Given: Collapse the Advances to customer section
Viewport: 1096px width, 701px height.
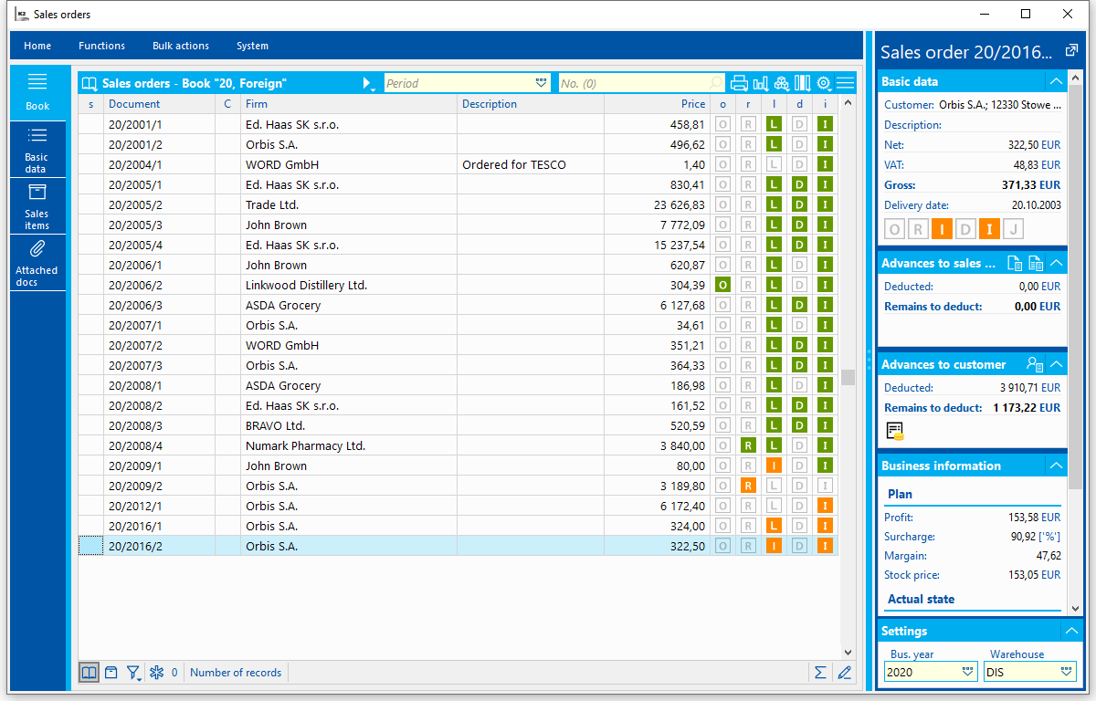Looking at the screenshot, I should pyautogui.click(x=1056, y=364).
